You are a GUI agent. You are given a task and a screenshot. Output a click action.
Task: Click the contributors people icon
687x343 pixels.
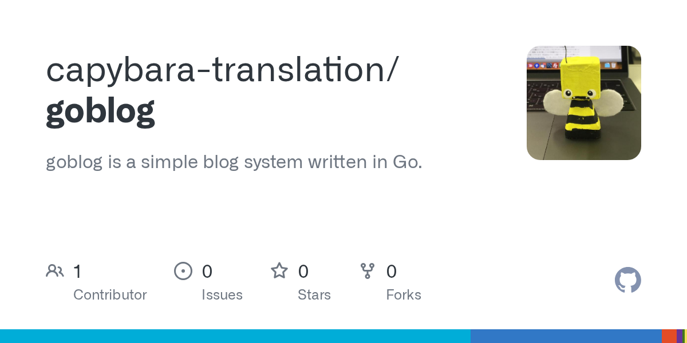point(55,271)
